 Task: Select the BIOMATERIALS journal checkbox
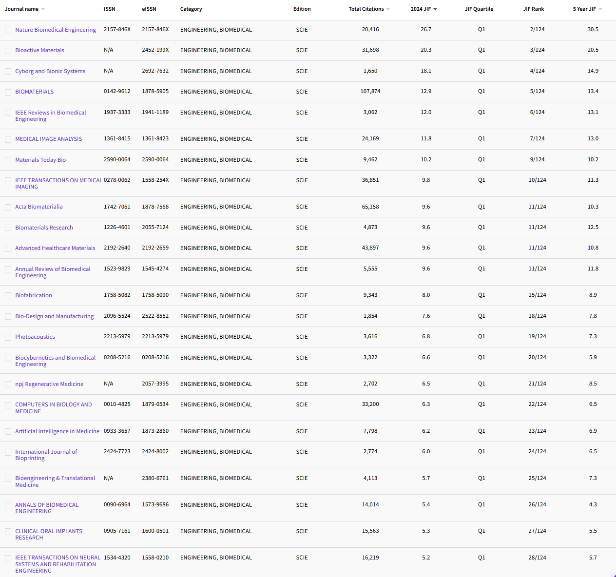pyautogui.click(x=8, y=92)
